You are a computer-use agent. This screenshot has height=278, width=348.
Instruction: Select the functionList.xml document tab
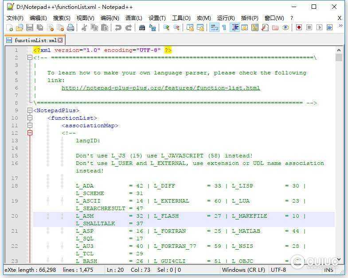35,40
